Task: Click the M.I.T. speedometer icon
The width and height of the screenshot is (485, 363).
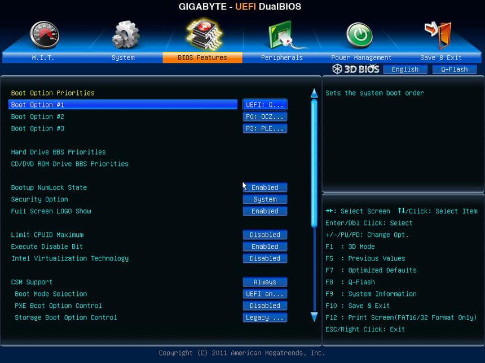Action: click(44, 35)
